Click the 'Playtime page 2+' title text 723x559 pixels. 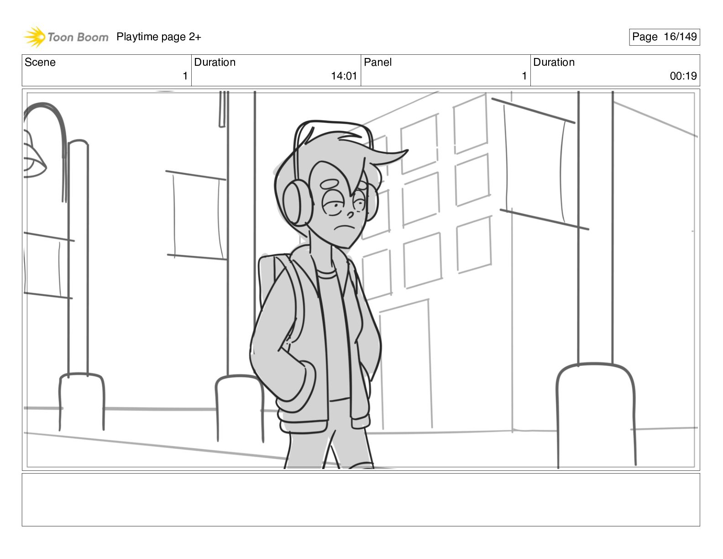point(159,37)
